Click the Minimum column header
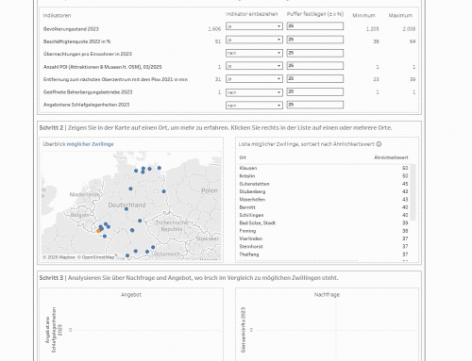The height and width of the screenshot is (361, 472). tap(363, 15)
